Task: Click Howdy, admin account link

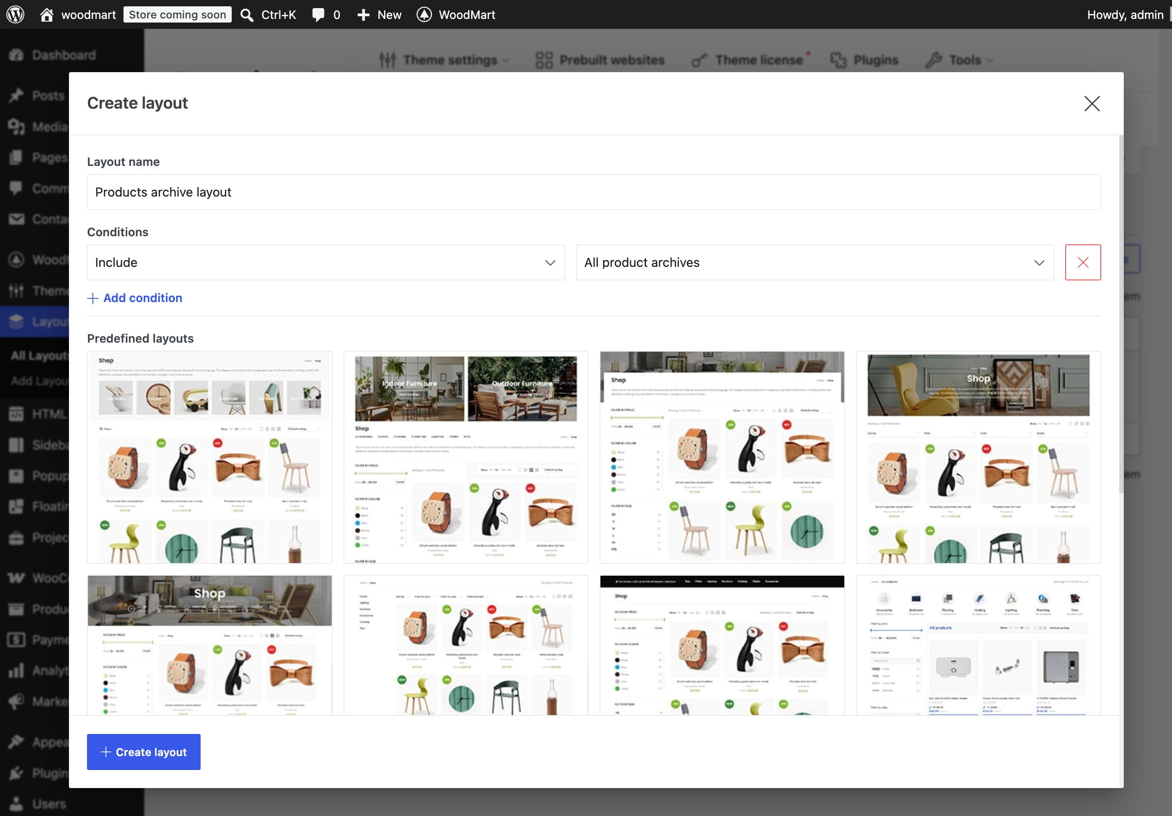Action: [1125, 14]
